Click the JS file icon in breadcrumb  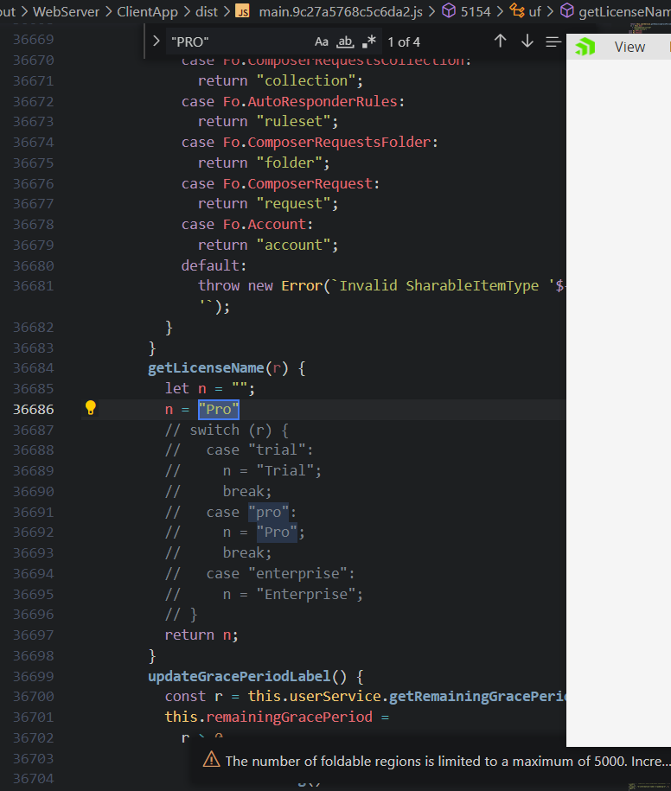click(x=243, y=11)
